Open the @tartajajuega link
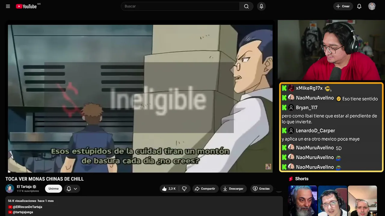Viewport: 385px width, 216px height. 23,212
